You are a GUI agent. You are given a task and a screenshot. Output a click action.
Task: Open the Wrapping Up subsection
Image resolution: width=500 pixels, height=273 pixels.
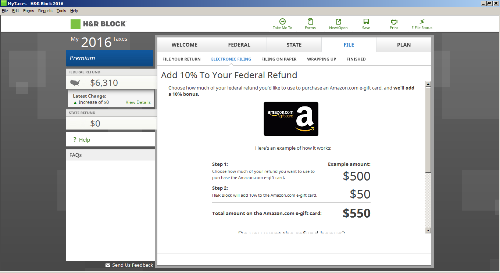coord(321,59)
